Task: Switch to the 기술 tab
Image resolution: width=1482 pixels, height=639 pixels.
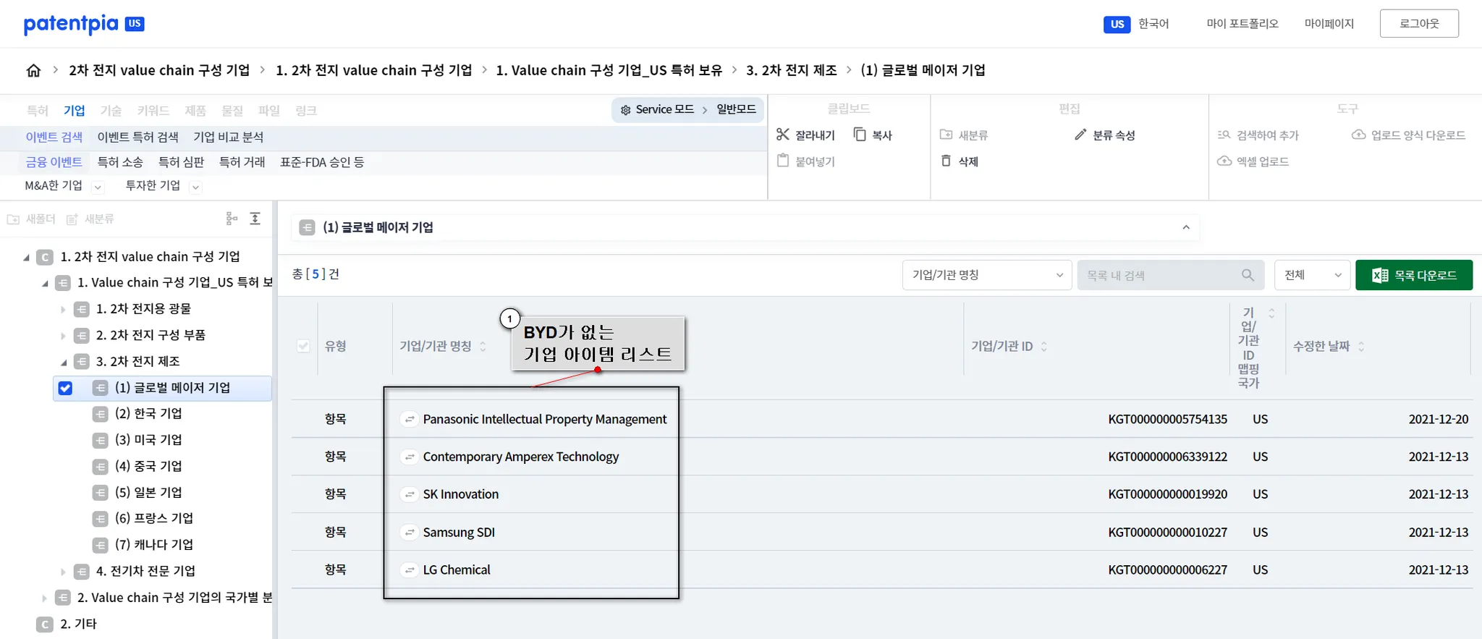Action: pos(111,111)
